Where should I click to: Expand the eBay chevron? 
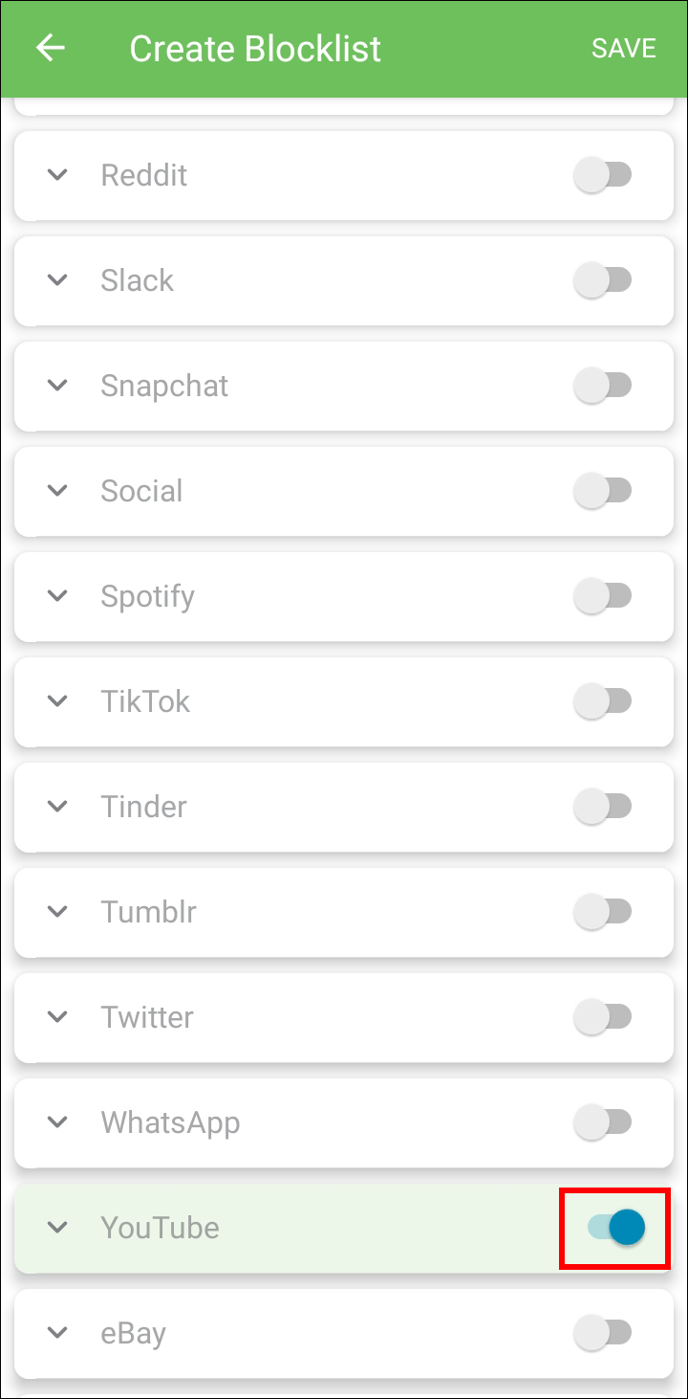(58, 1333)
